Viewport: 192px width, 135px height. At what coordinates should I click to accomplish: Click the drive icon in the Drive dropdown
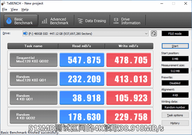click(25, 33)
